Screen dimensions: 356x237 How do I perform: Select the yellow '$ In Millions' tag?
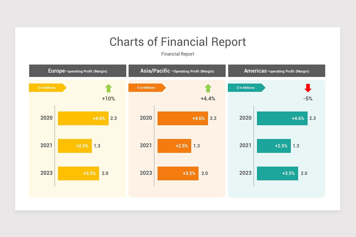(47, 88)
